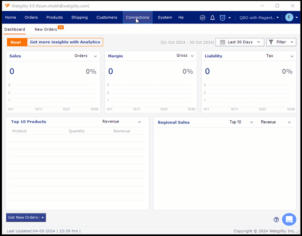Open the Connections menu
Screen dimensions: 302x236
[x=137, y=18]
